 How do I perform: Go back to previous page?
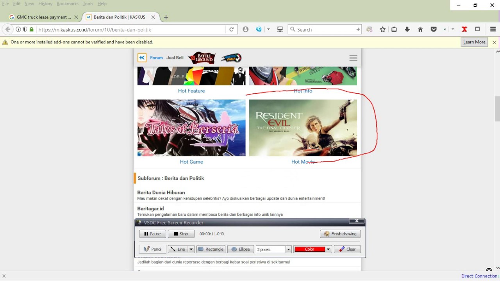(8, 29)
